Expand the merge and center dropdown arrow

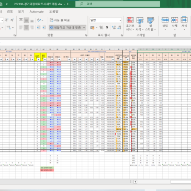[84, 28]
